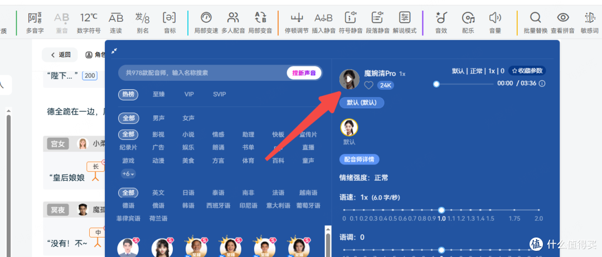Switch to the 至臻 tab
The image size is (602, 257).
click(158, 95)
